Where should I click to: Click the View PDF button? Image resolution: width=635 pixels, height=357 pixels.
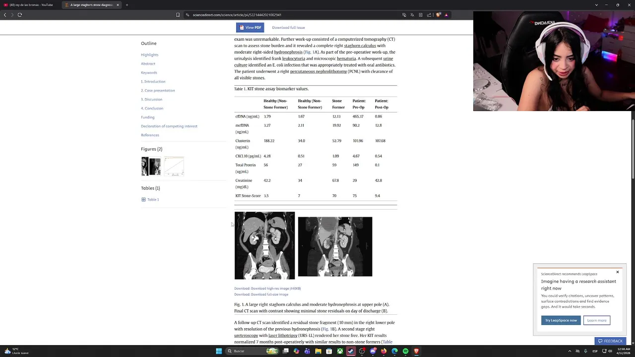[250, 28]
